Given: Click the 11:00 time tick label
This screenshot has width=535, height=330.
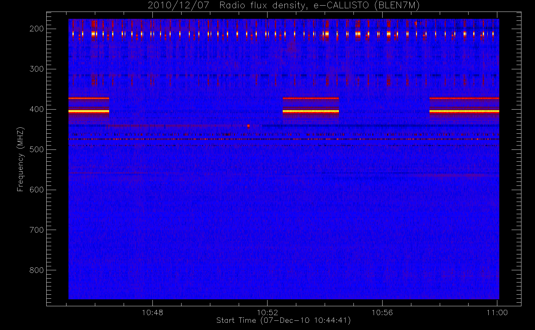Looking at the screenshot, I should [x=497, y=313].
